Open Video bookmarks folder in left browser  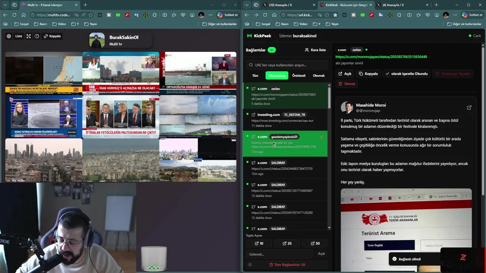coord(59,24)
